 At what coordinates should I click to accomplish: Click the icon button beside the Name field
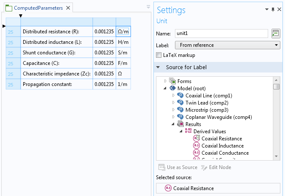[x=276, y=33]
